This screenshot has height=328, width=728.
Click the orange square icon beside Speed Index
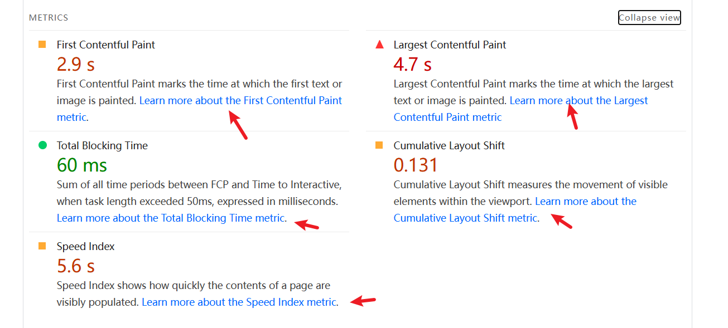pyautogui.click(x=42, y=246)
